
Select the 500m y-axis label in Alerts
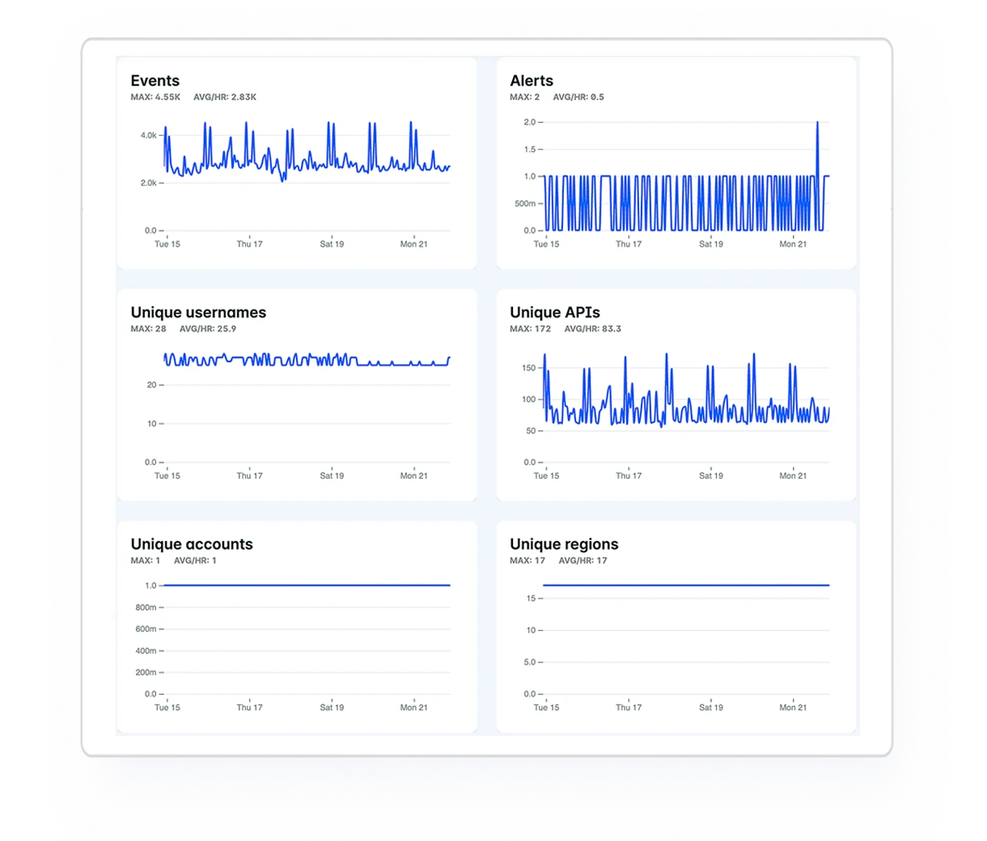point(525,204)
